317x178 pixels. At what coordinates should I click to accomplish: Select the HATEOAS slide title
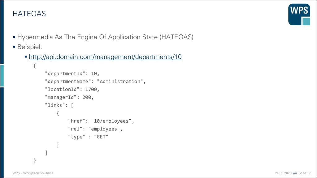29,14
